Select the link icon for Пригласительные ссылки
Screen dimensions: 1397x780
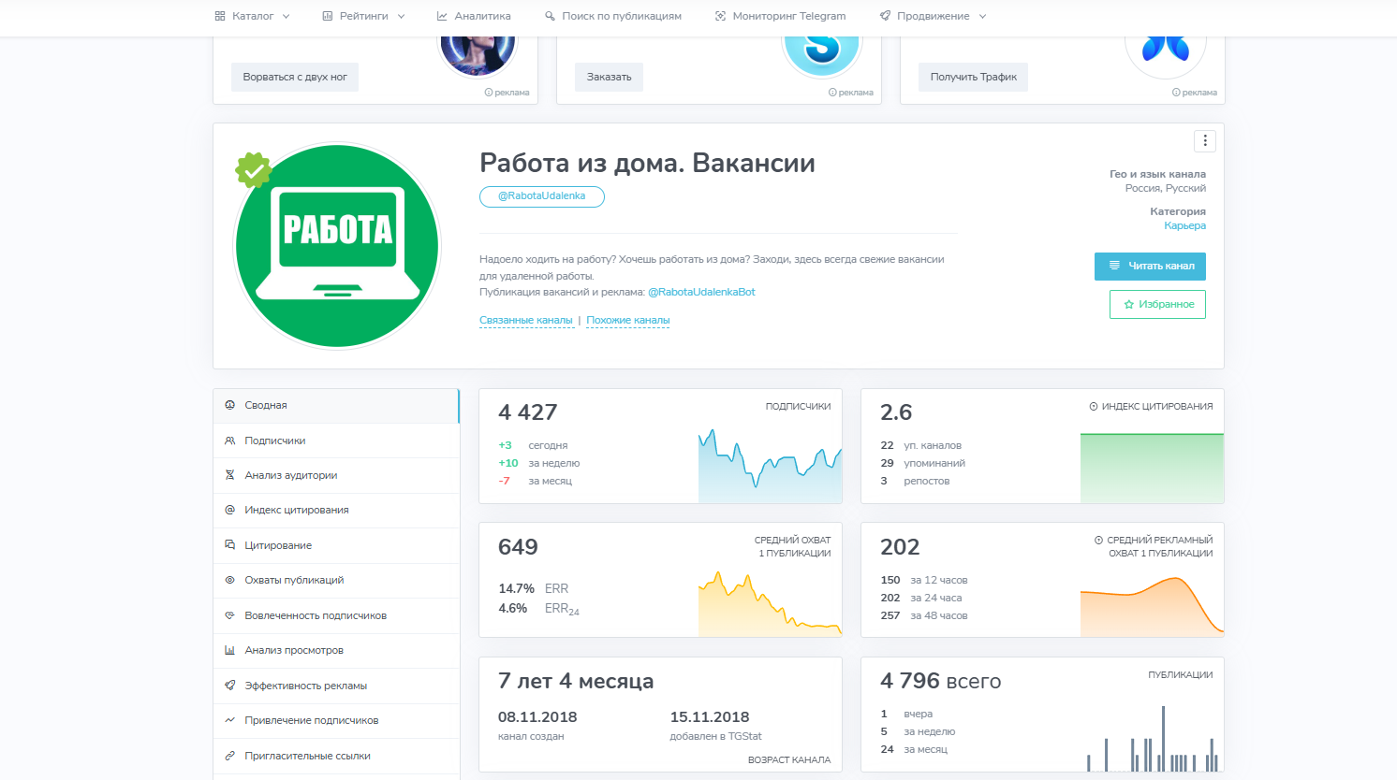(230, 756)
